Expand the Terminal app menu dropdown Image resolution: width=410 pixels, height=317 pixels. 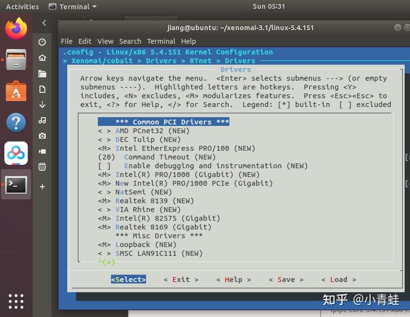tap(73, 6)
